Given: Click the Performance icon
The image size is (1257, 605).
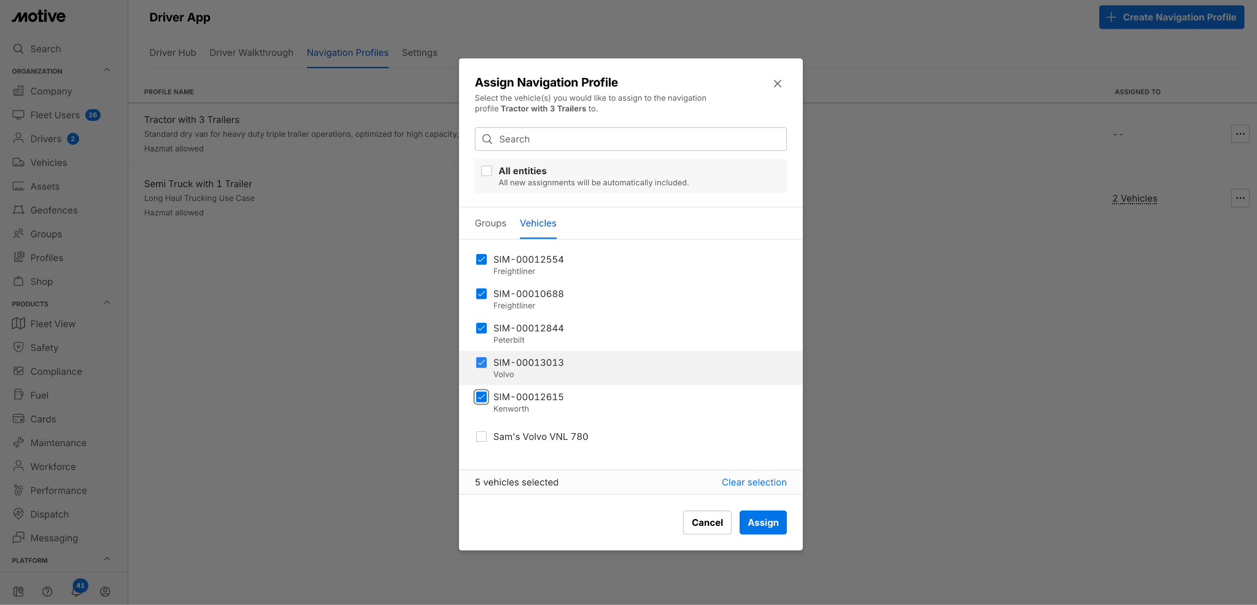Looking at the screenshot, I should click(18, 490).
